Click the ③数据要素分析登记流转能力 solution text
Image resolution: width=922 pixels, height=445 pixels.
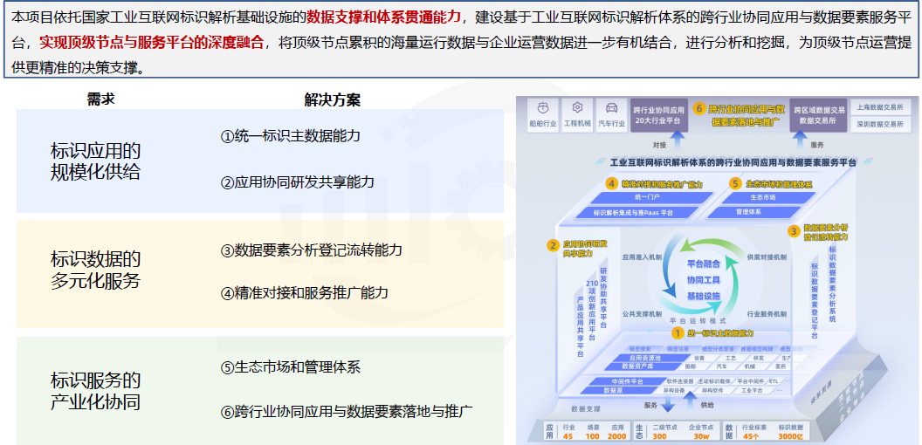click(x=311, y=250)
